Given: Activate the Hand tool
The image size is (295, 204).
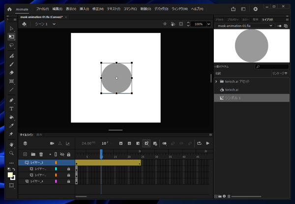Looking at the screenshot, I should [11, 145].
